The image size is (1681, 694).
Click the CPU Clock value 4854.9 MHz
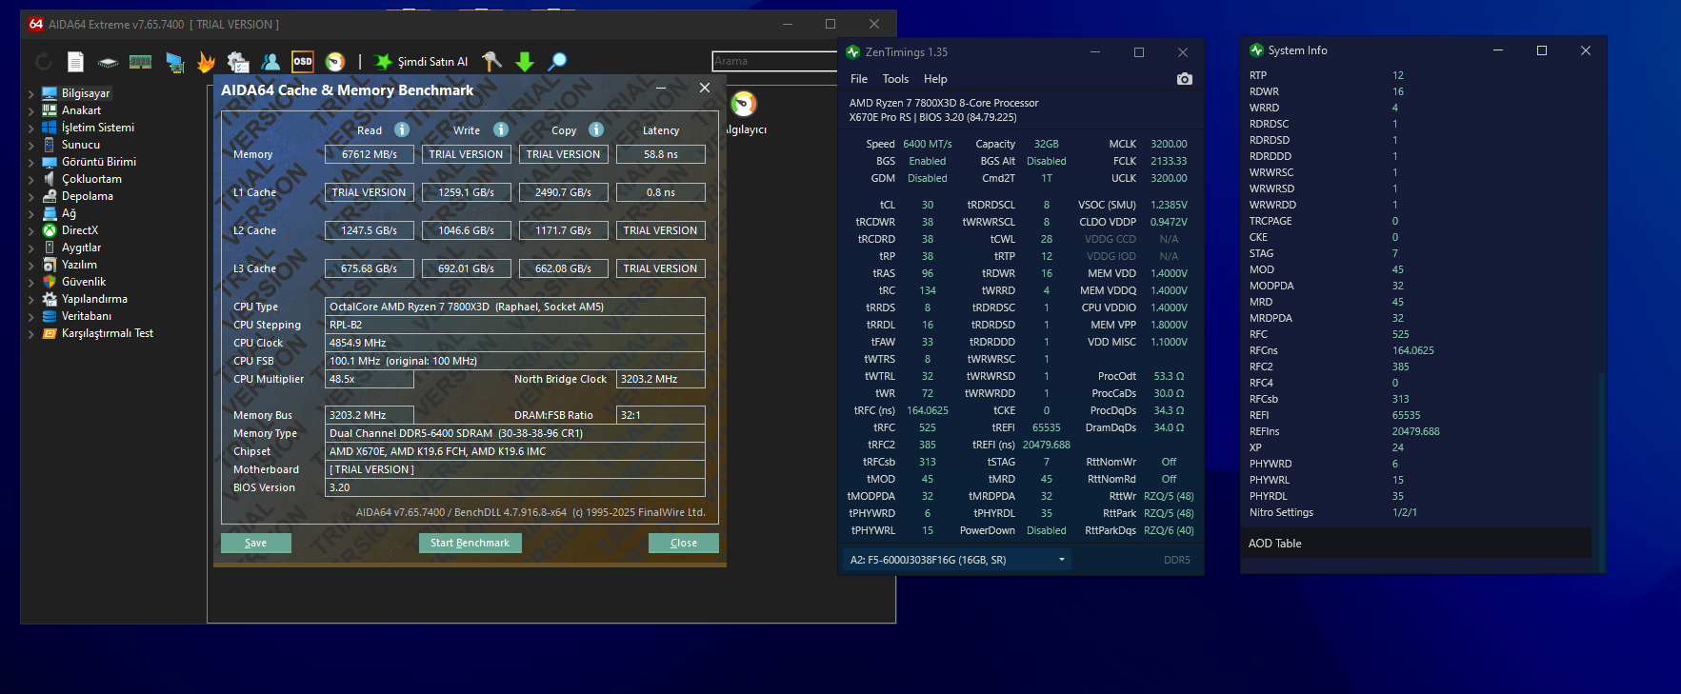tap(515, 343)
